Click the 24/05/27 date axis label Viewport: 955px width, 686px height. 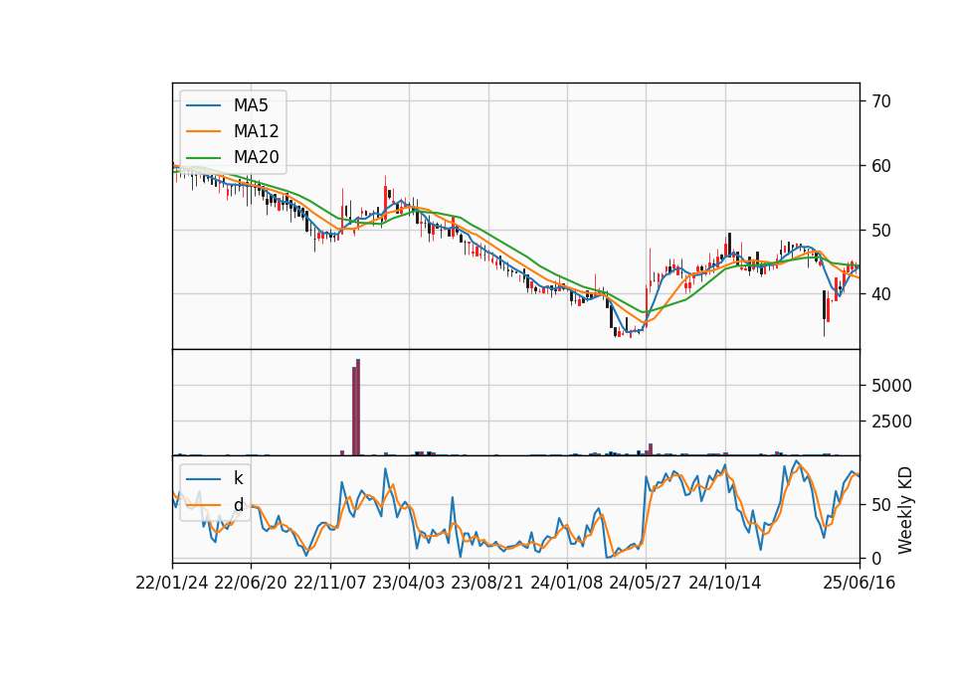pyautogui.click(x=646, y=584)
